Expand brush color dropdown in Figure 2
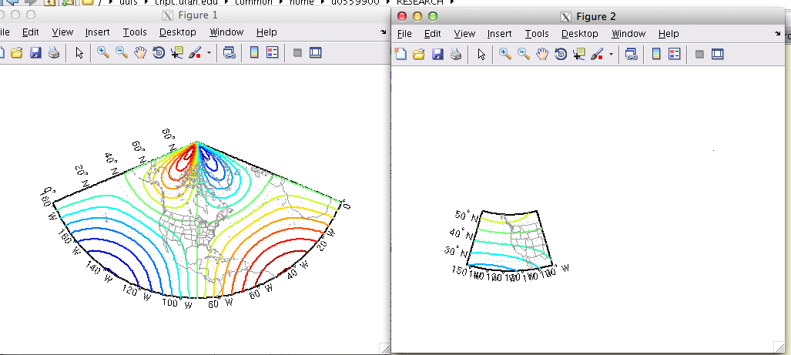Screen dimensions: 791x355 coord(611,55)
